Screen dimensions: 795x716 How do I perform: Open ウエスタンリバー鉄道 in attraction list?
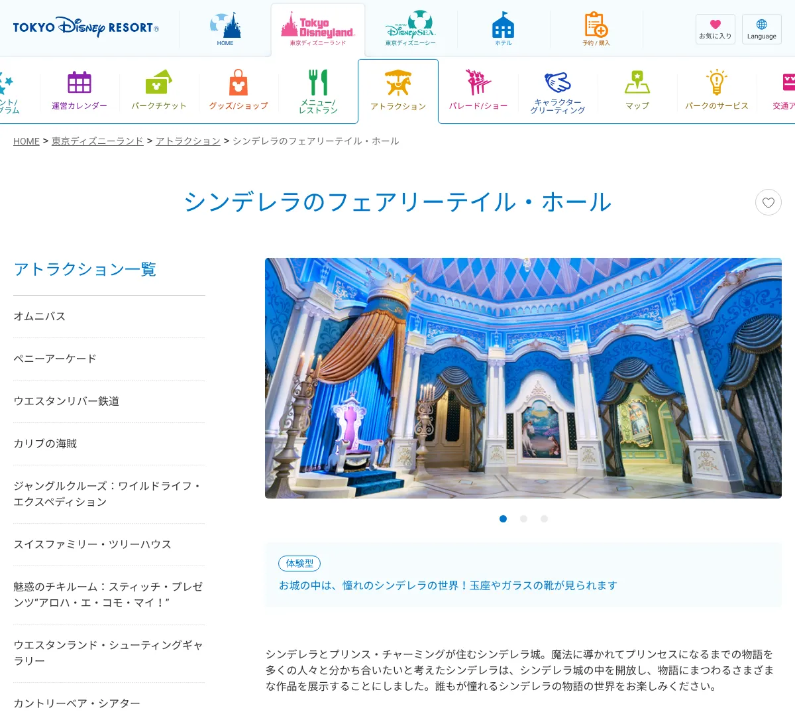click(x=109, y=402)
